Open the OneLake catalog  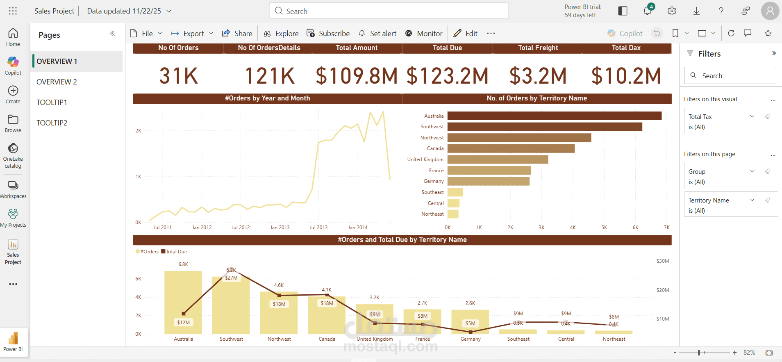pyautogui.click(x=13, y=155)
